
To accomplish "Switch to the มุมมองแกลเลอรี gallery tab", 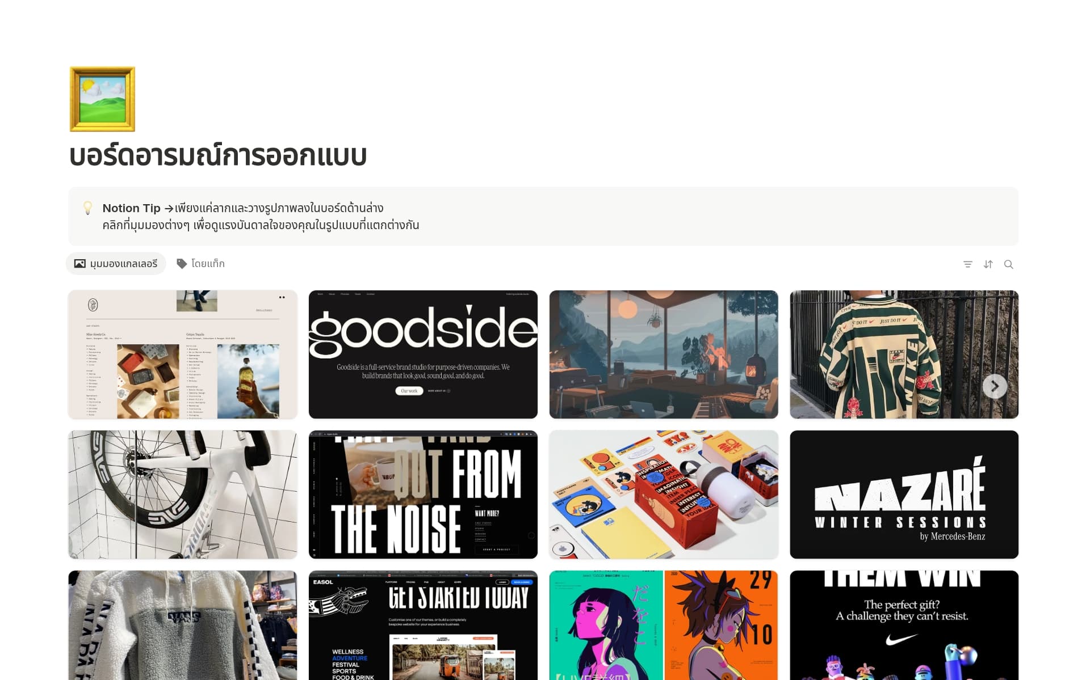I will coord(116,264).
